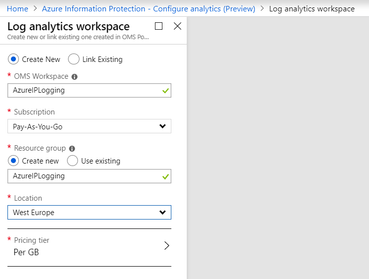Show info tooltip for Resource group
Viewport: 369px width, 279px height.
[72, 149]
